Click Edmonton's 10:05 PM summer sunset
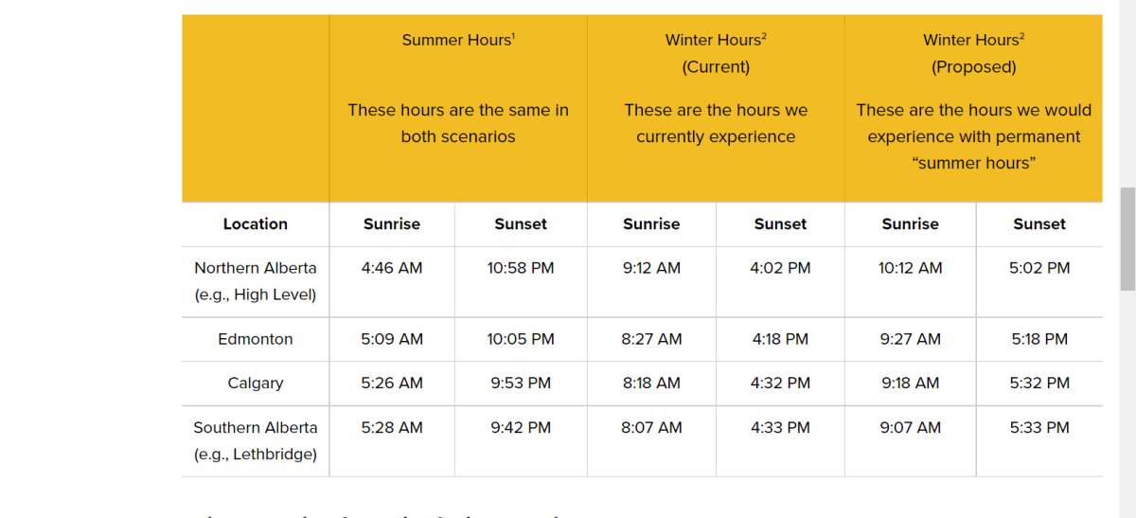The image size is (1136, 518). [x=521, y=339]
